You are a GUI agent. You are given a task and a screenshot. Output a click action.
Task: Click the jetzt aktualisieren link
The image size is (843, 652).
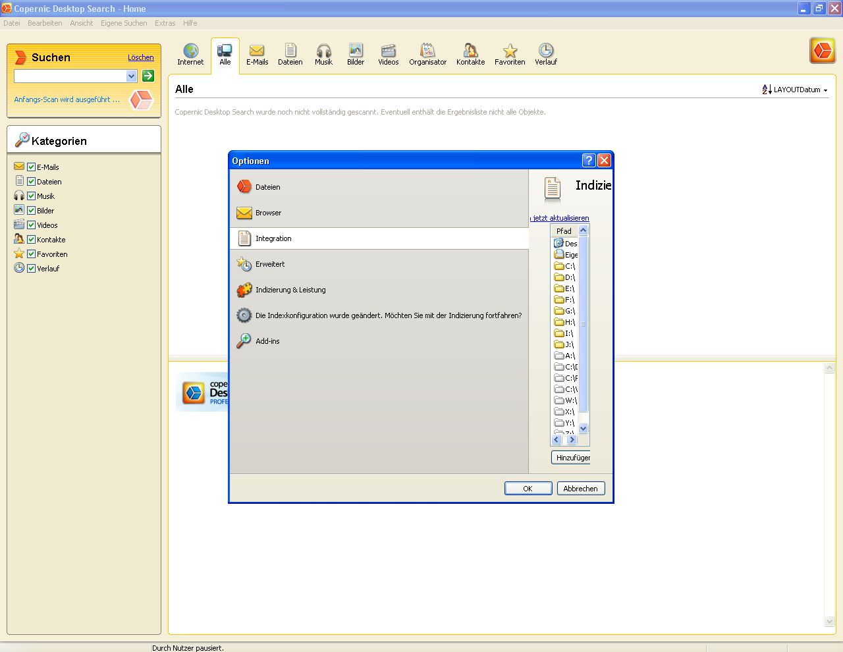click(560, 218)
